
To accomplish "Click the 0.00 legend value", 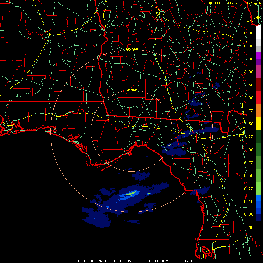I will tap(249, 214).
